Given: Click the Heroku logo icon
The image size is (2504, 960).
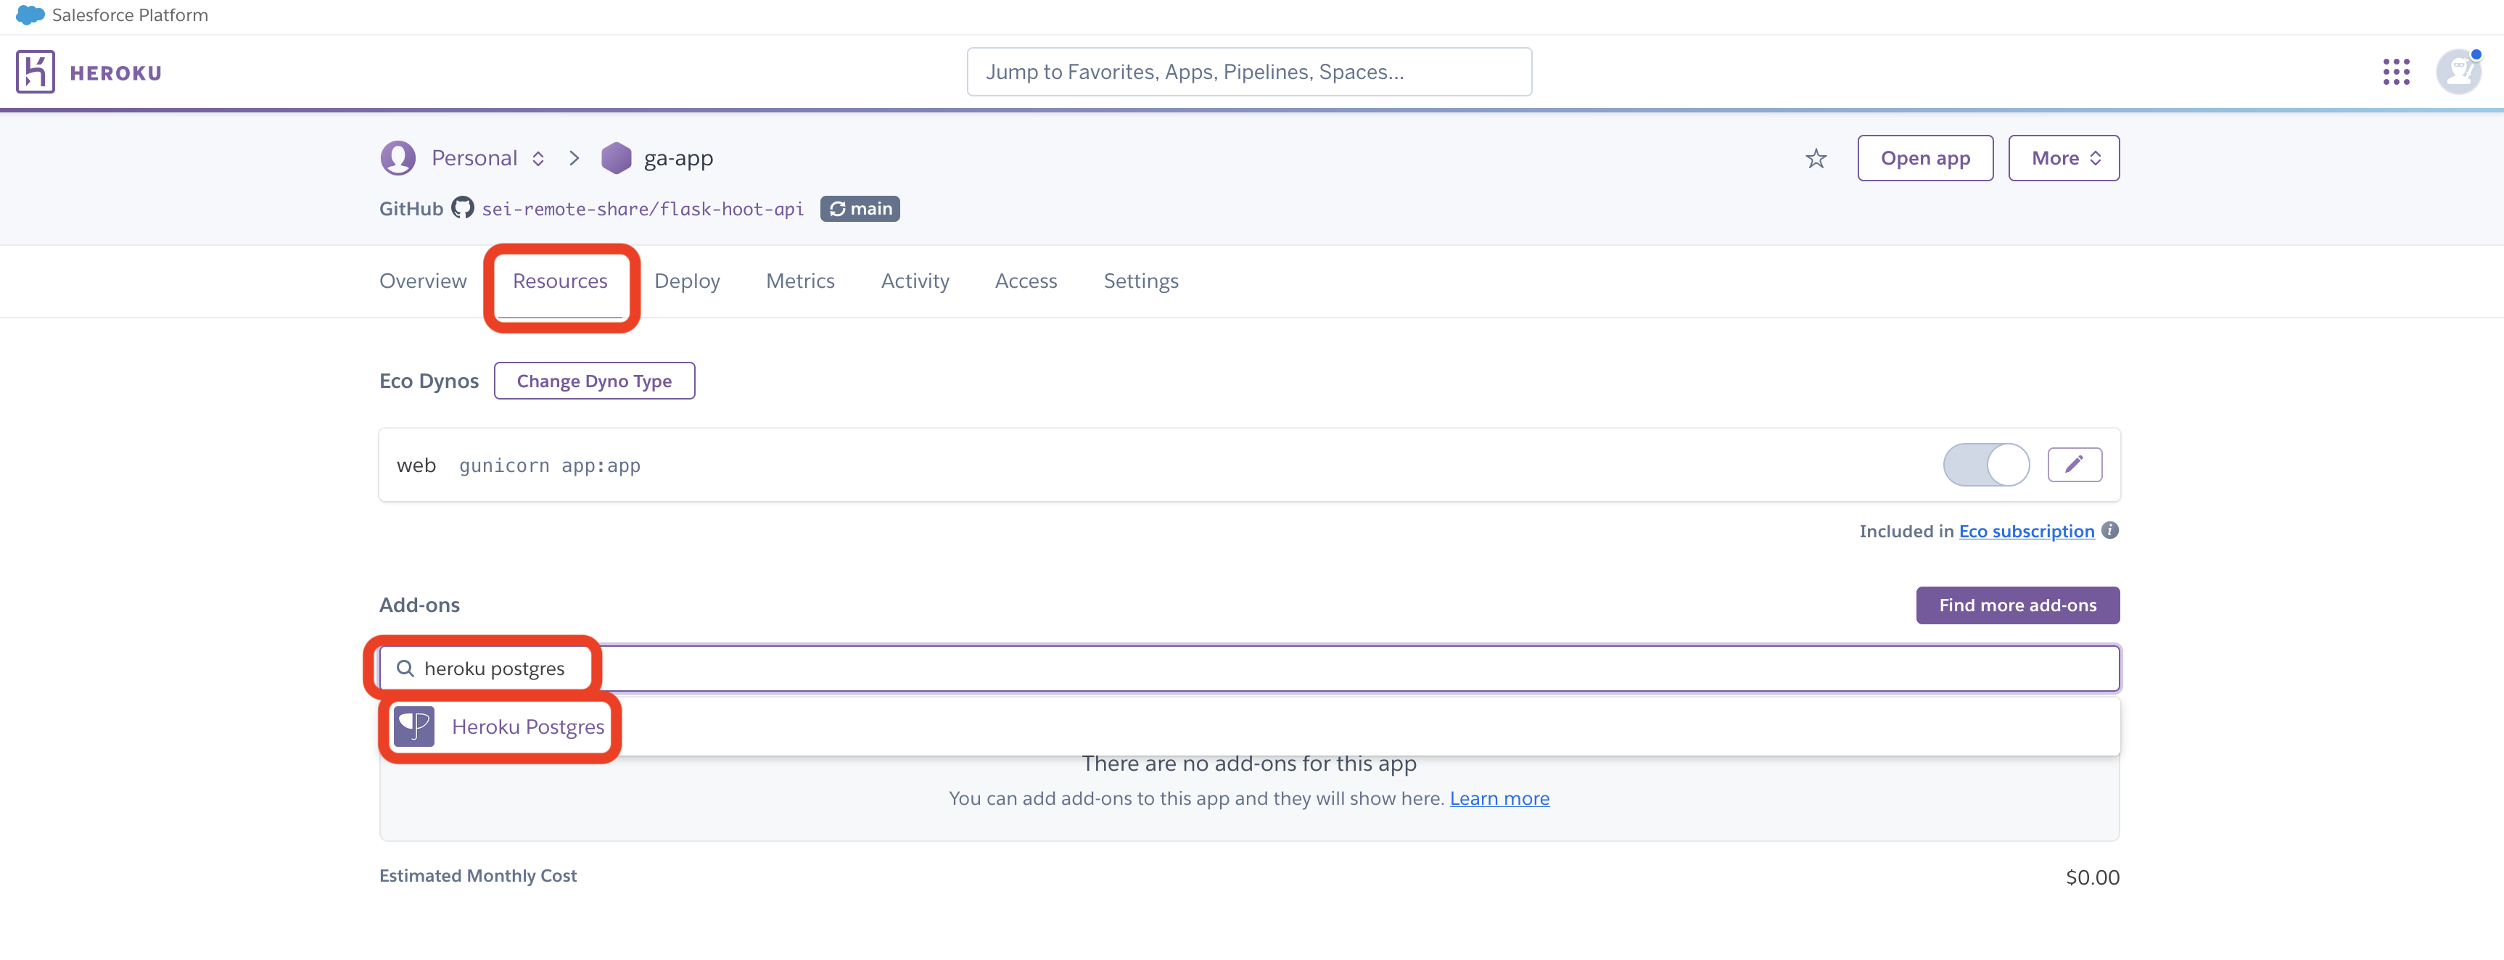Looking at the screenshot, I should (x=35, y=72).
